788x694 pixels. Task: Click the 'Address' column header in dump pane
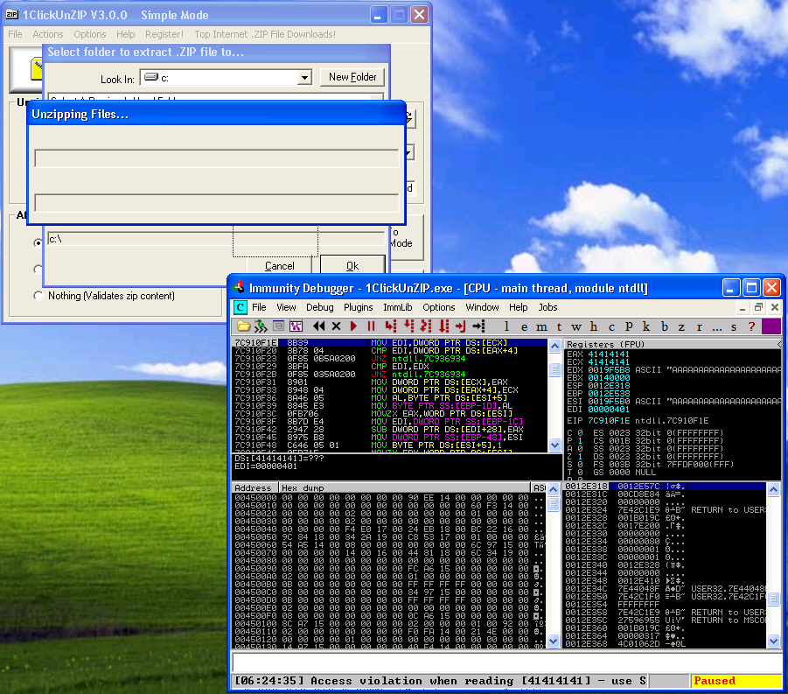point(255,487)
